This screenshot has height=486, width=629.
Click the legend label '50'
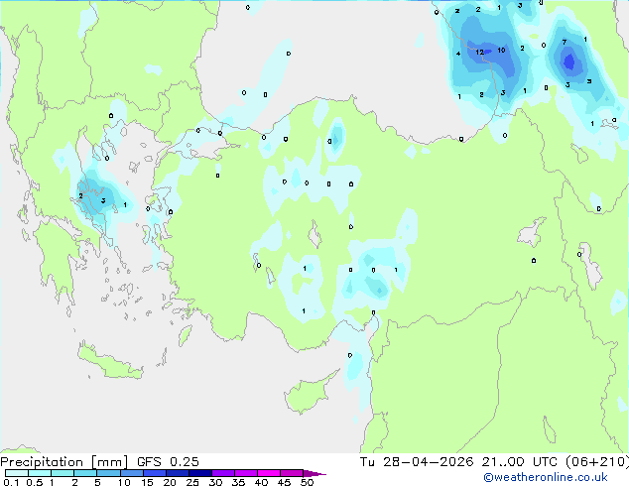(307, 482)
